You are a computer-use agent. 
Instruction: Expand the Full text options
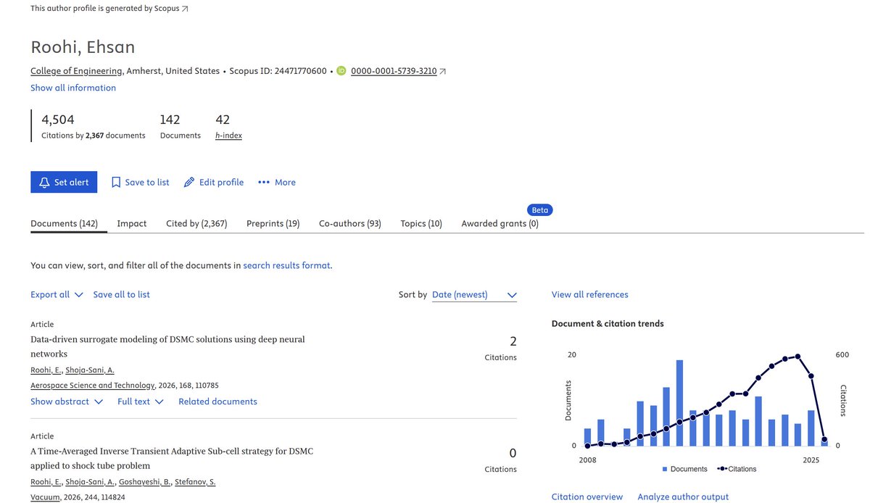141,402
